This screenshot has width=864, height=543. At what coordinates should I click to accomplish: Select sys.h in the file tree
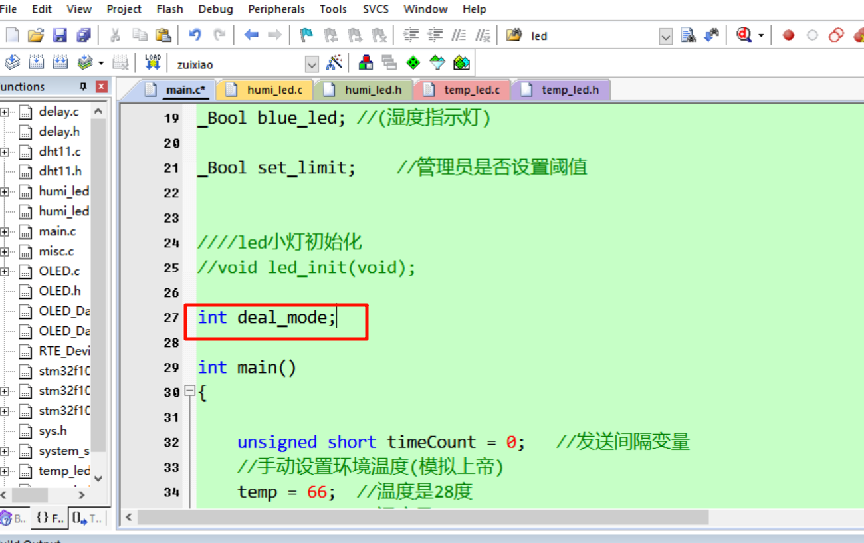tap(53, 431)
